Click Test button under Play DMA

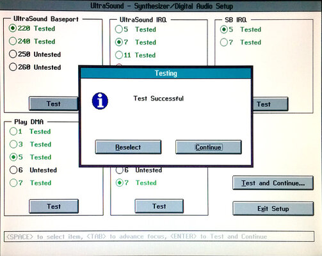coord(54,206)
